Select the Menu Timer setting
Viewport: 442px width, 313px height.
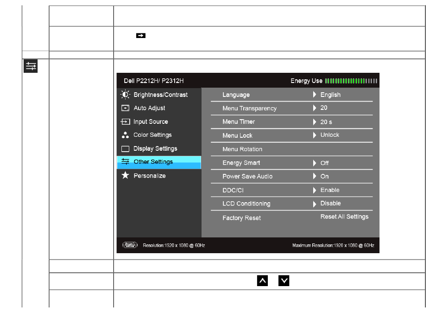[x=292, y=121]
